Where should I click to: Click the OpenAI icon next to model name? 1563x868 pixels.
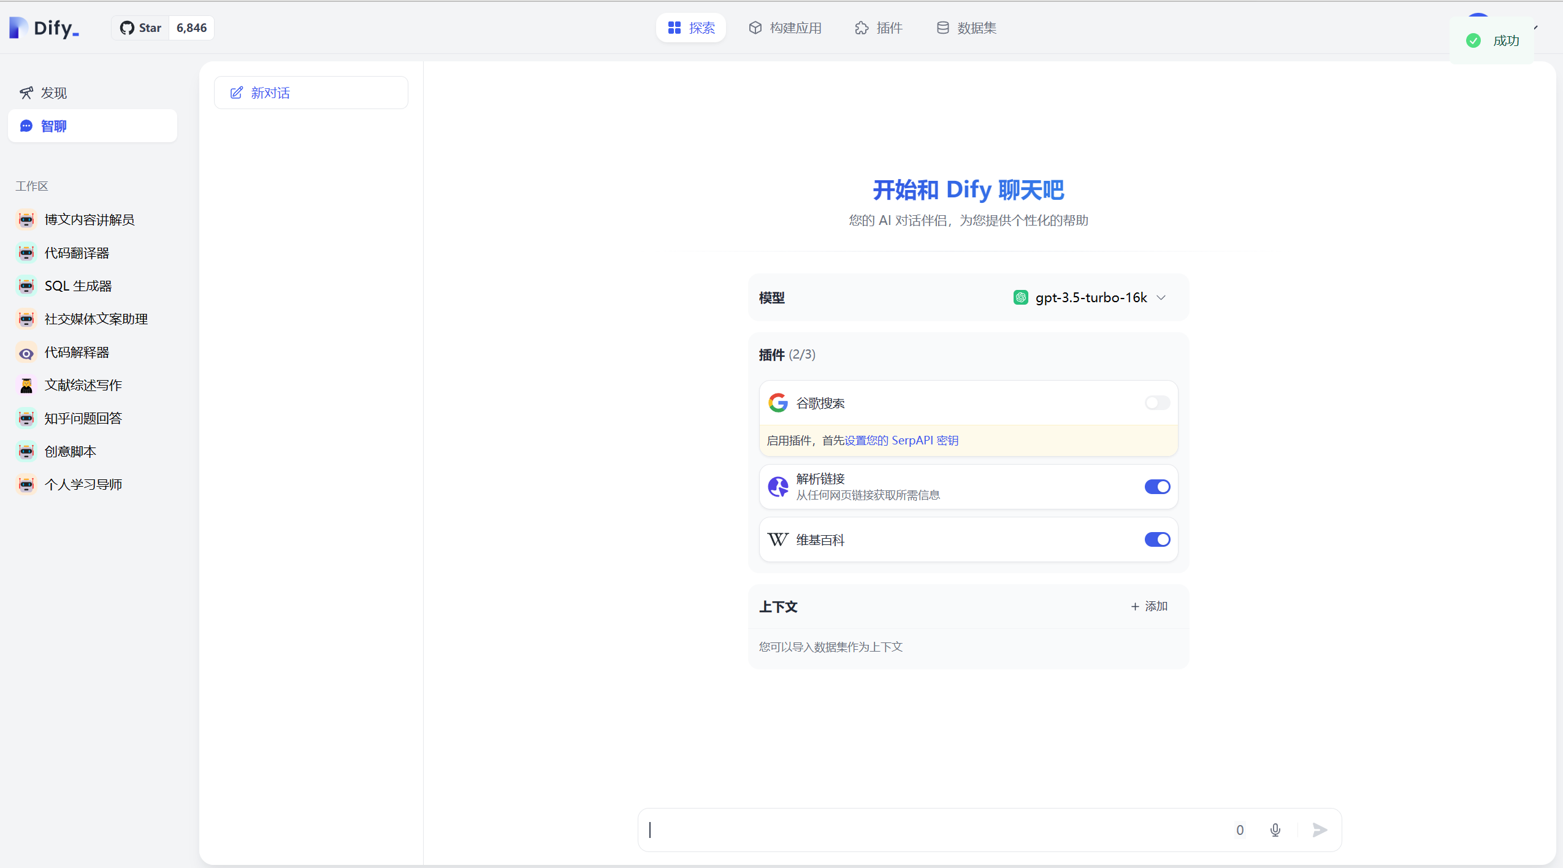pos(1021,297)
